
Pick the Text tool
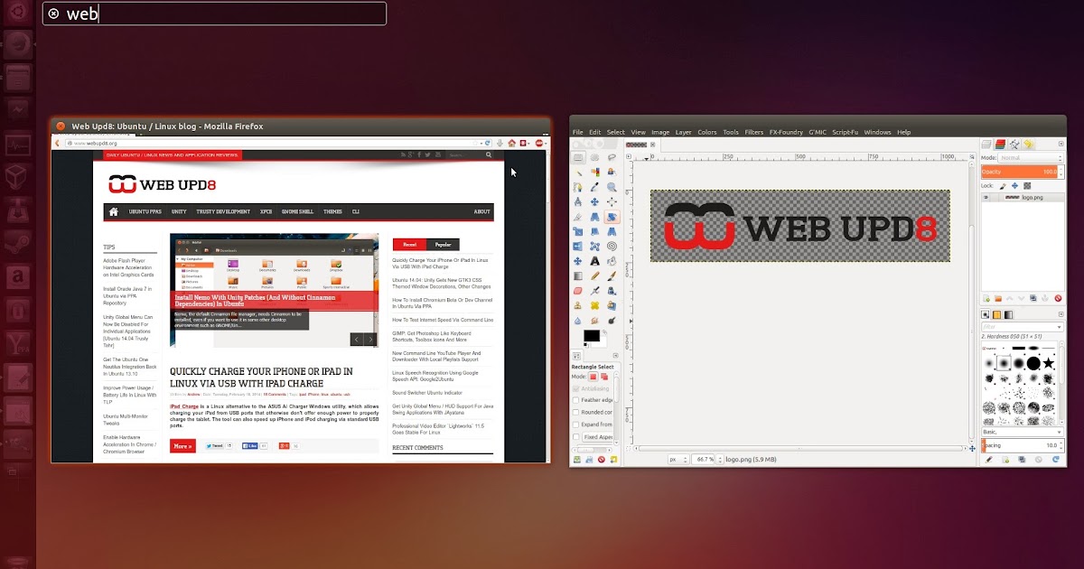pos(595,260)
